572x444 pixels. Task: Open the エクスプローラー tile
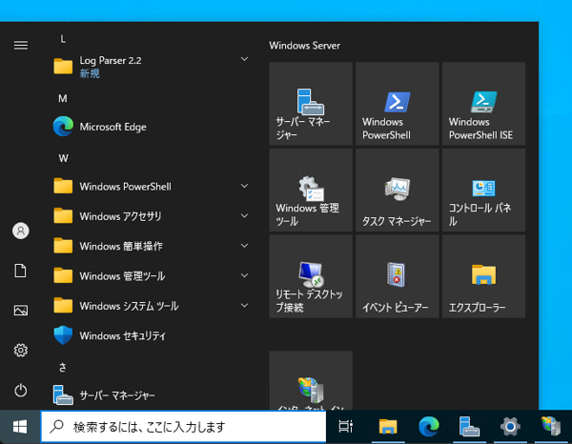pos(483,276)
